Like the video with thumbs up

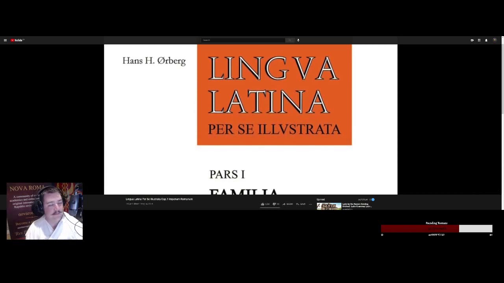click(265, 204)
